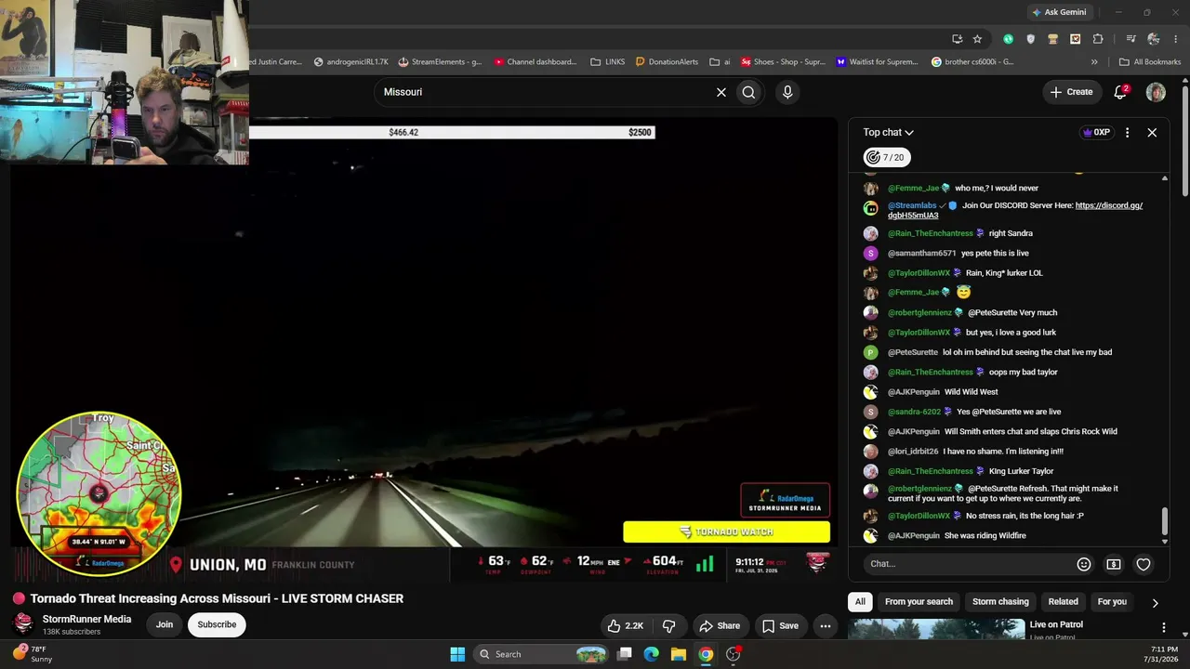Open the weather widget showing 78°F Sunny
1190x669 pixels.
click(33, 654)
